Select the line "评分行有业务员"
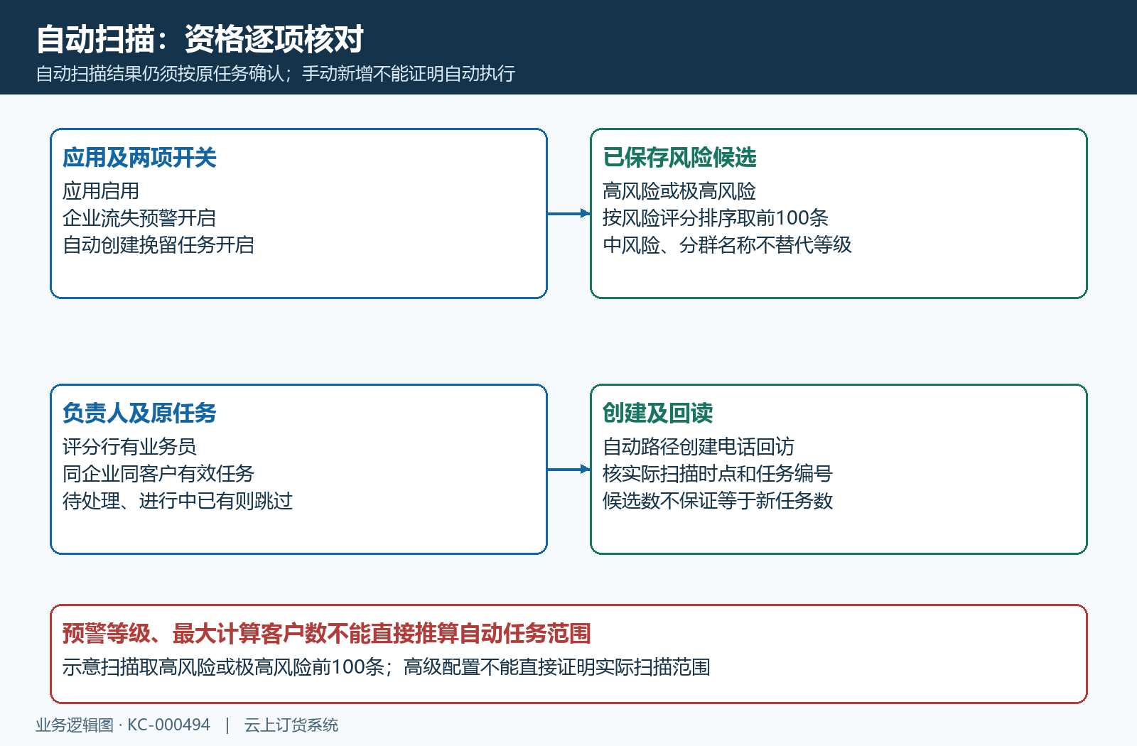This screenshot has width=1137, height=746. 129,446
